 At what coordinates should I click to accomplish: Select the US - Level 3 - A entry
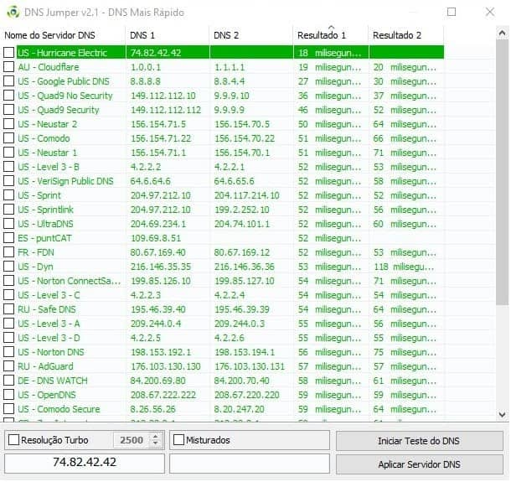49,324
